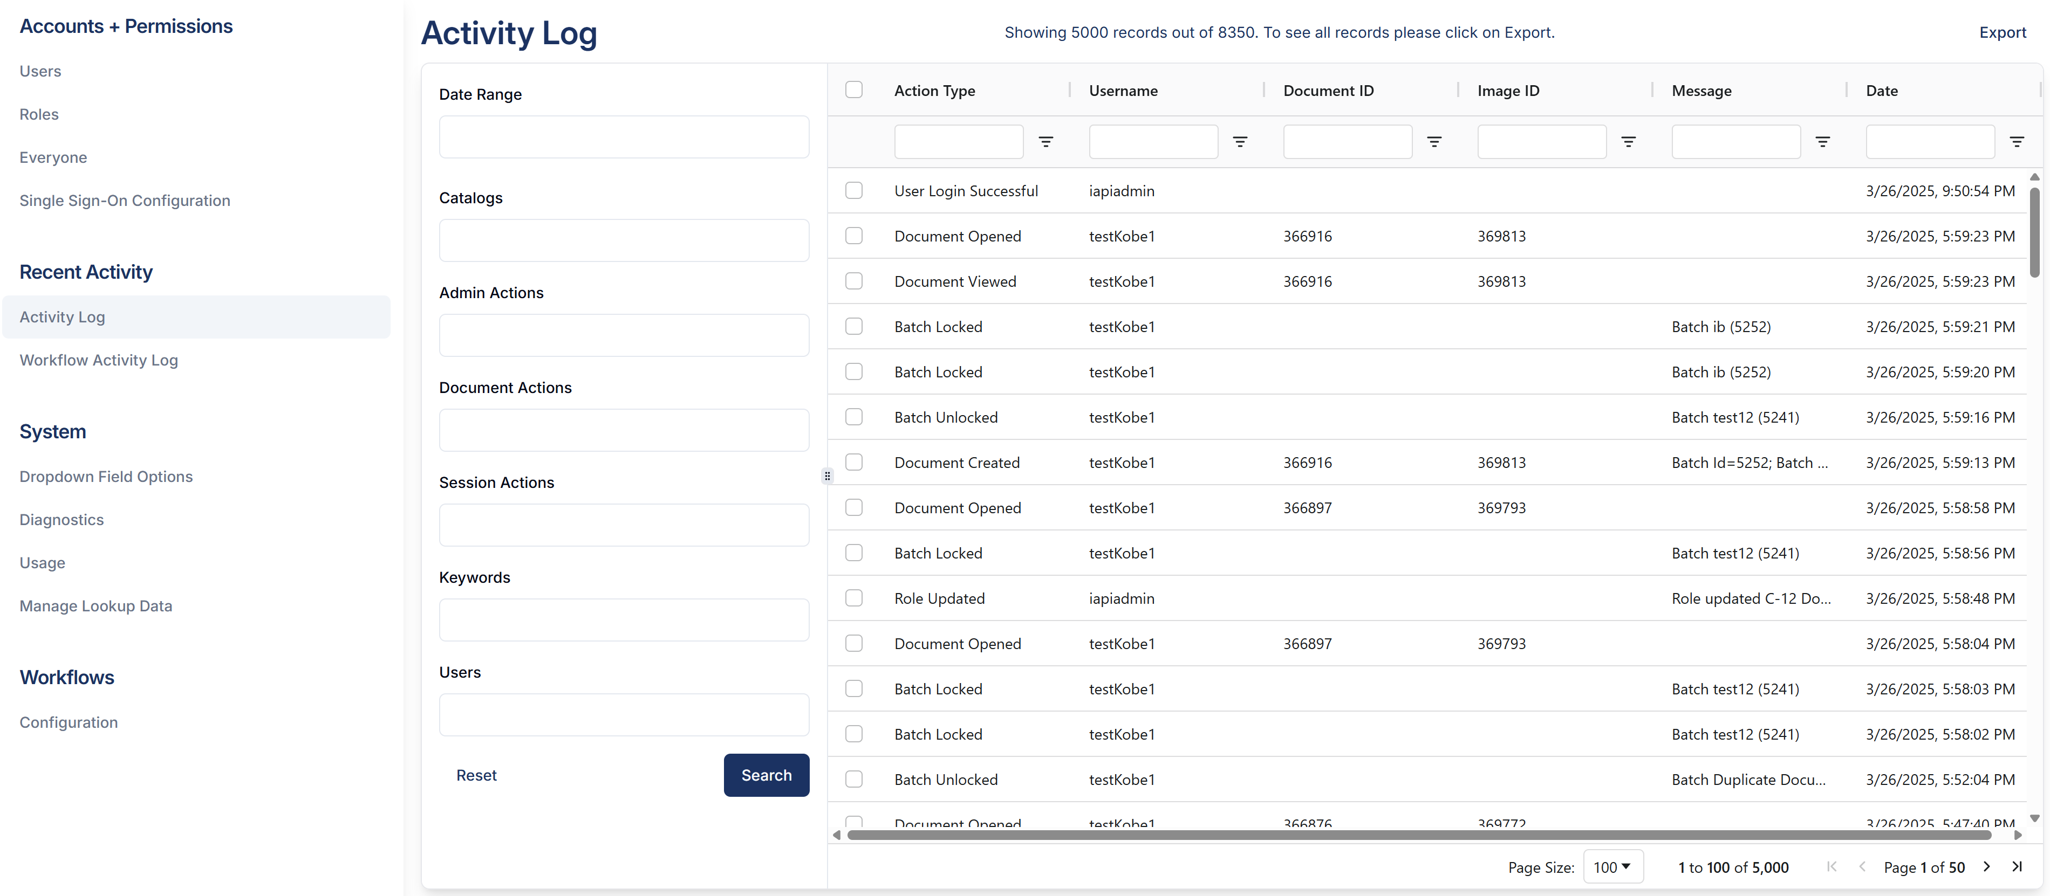Click the horizontal scrollbar right arrow
The width and height of the screenshot is (2050, 896).
pyautogui.click(x=2018, y=835)
